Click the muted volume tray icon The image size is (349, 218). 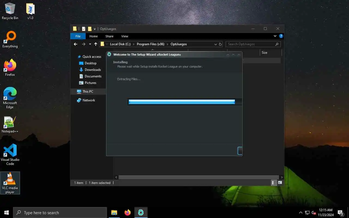coord(314,213)
